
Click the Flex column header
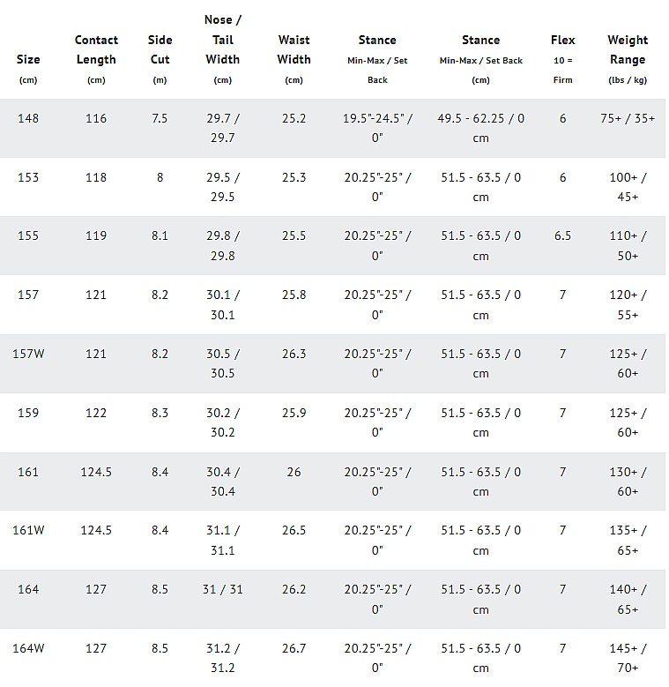click(562, 41)
